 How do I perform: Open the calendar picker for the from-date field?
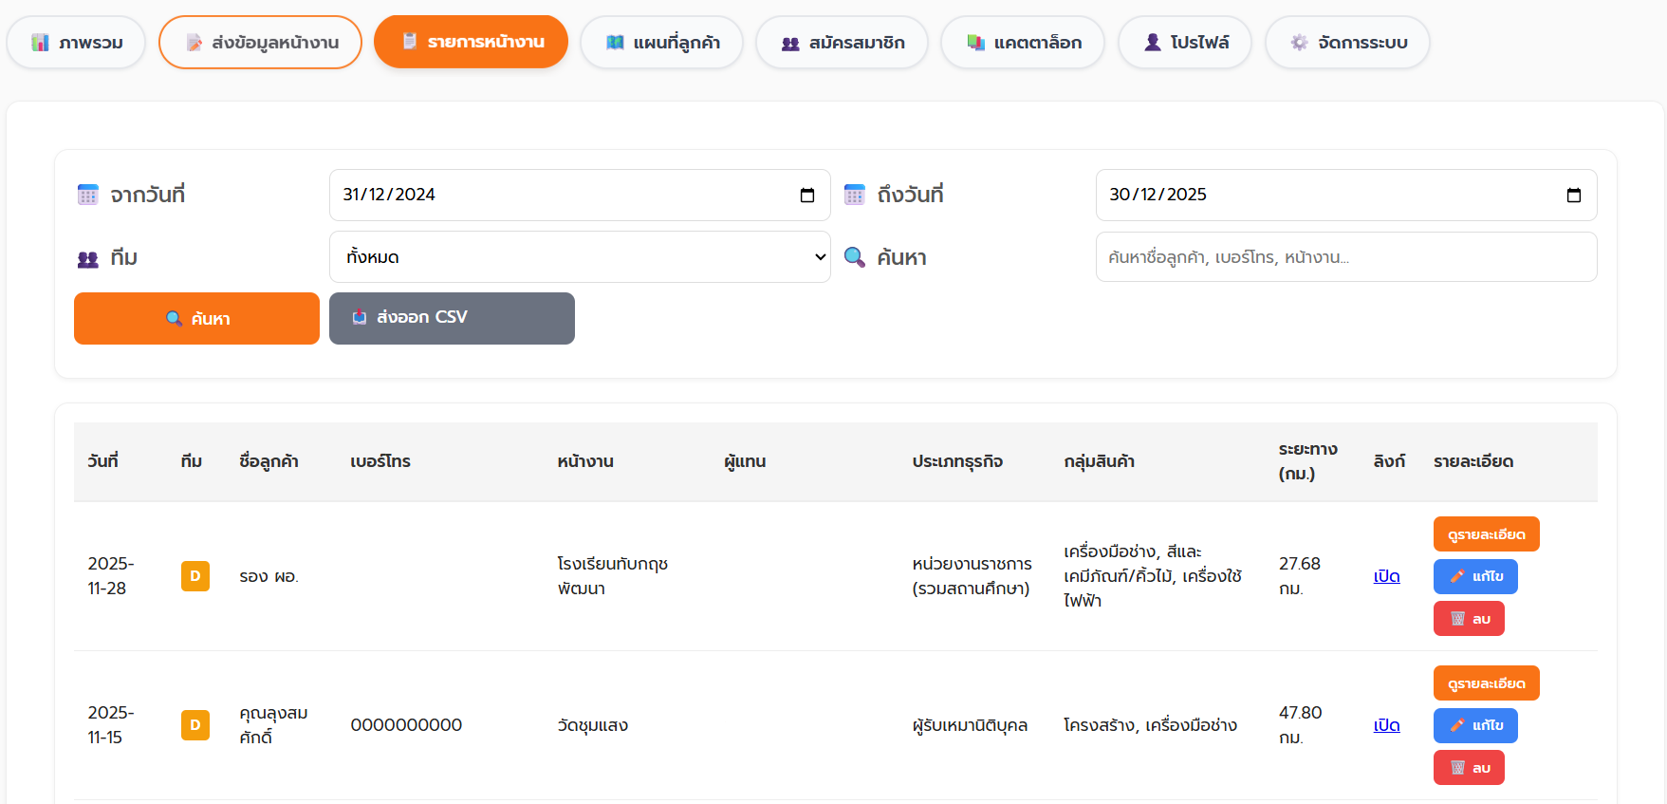tap(807, 196)
